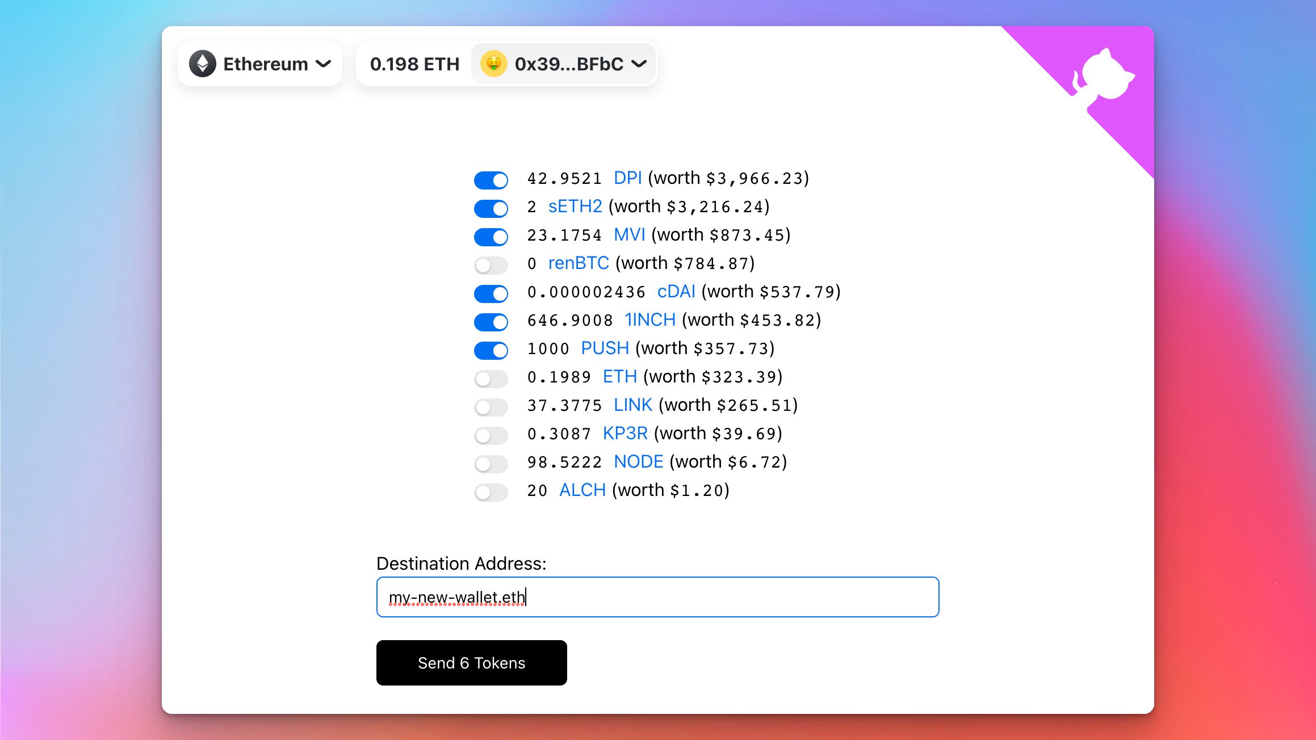Enable the ETH token toggle

[491, 379]
